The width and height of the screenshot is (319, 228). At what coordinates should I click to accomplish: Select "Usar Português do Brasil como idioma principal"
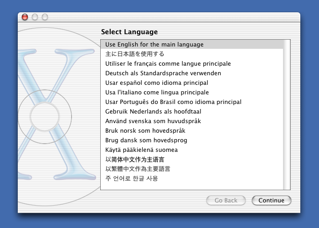tap(192, 102)
